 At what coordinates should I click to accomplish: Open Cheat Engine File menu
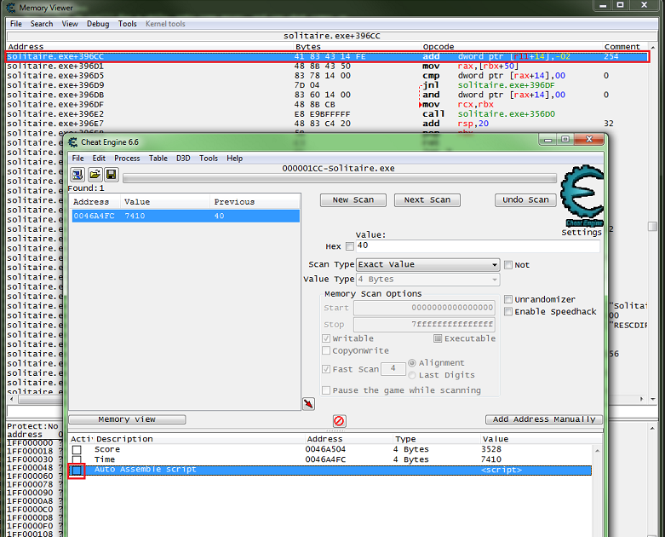[78, 159]
